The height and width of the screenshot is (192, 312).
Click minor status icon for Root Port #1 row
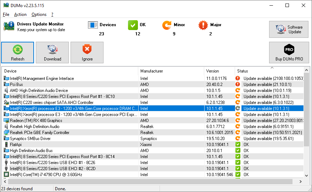pyautogui.click(x=238, y=97)
